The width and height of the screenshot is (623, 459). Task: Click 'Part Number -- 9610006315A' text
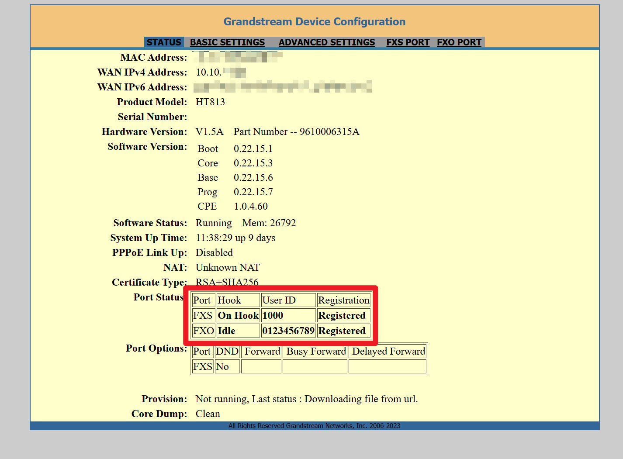[297, 132]
